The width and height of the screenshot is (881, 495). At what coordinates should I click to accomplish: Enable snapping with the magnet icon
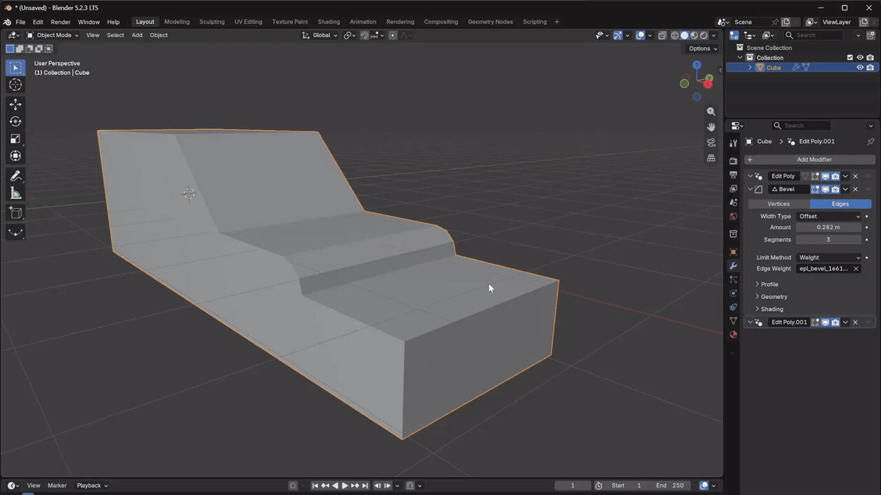point(364,35)
